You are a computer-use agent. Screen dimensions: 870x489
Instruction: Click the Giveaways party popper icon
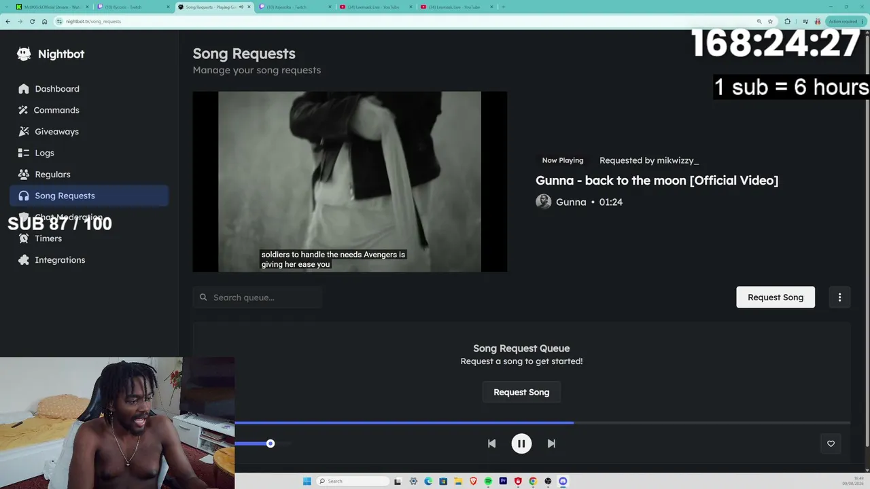pos(24,131)
